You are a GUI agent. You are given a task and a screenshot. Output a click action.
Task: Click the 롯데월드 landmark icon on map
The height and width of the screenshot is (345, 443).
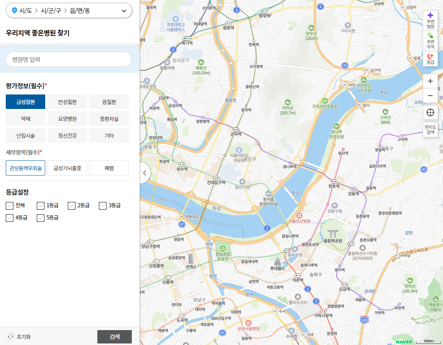(277, 261)
